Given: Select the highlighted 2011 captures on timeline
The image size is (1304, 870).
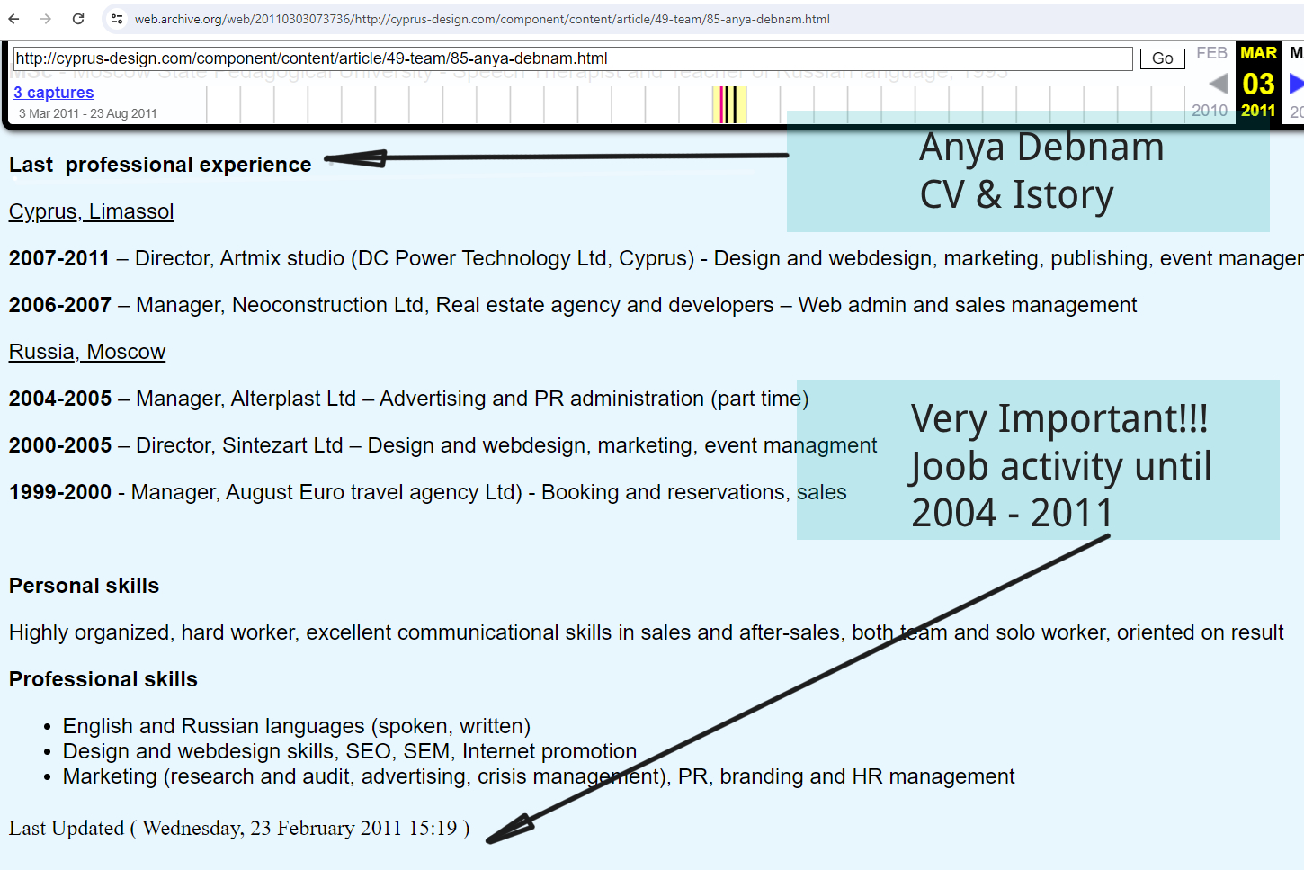Looking at the screenshot, I should click(x=729, y=105).
